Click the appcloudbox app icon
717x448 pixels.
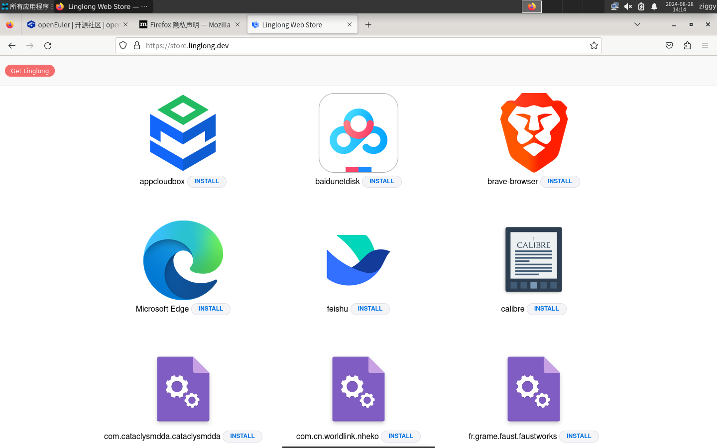[x=183, y=133]
